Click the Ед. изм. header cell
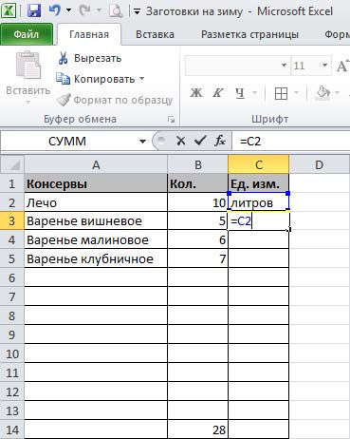Viewport: 350px width, 439px height. (x=258, y=183)
